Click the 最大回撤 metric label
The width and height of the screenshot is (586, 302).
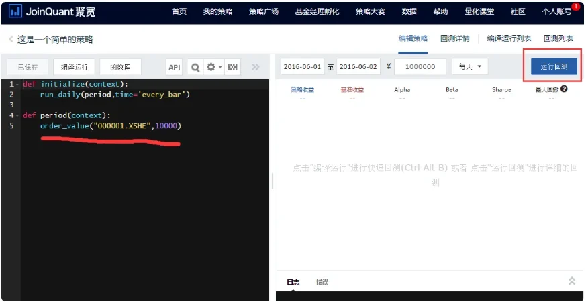pos(547,90)
